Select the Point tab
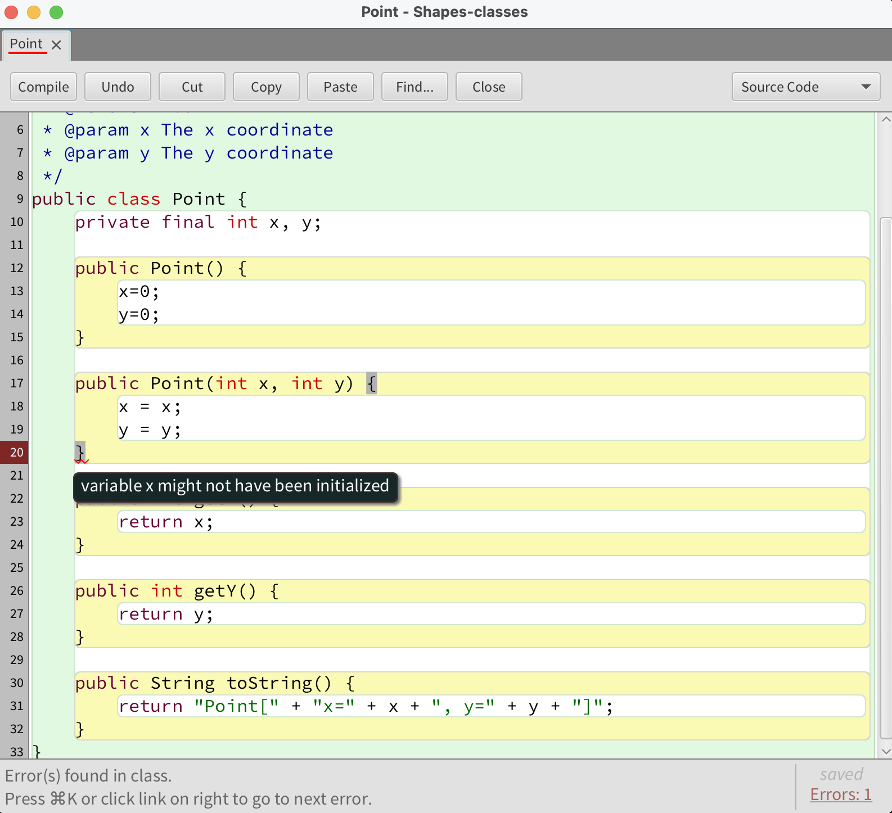 pyautogui.click(x=26, y=44)
